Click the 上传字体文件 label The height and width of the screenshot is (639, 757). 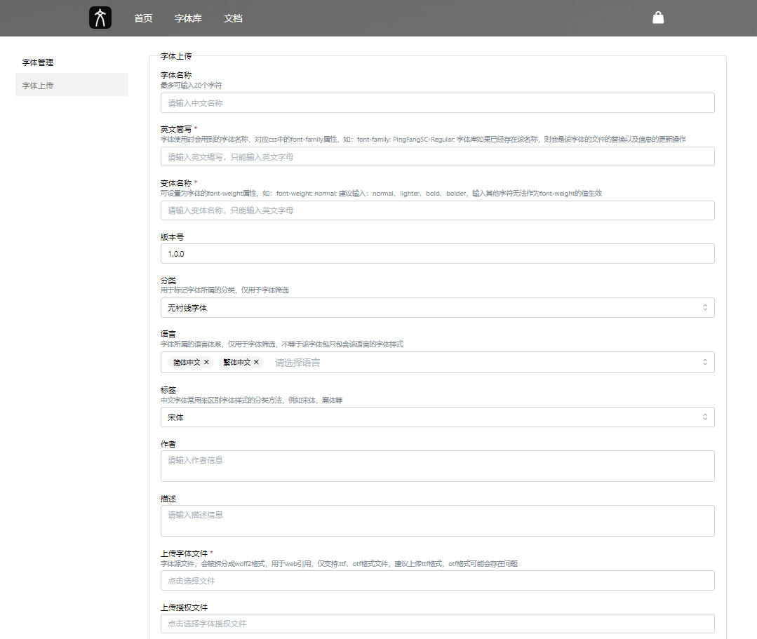pyautogui.click(x=184, y=553)
